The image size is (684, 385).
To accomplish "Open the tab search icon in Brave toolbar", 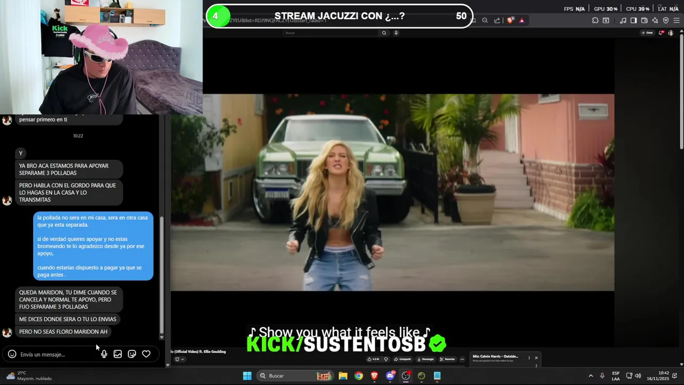I will [x=605, y=20].
